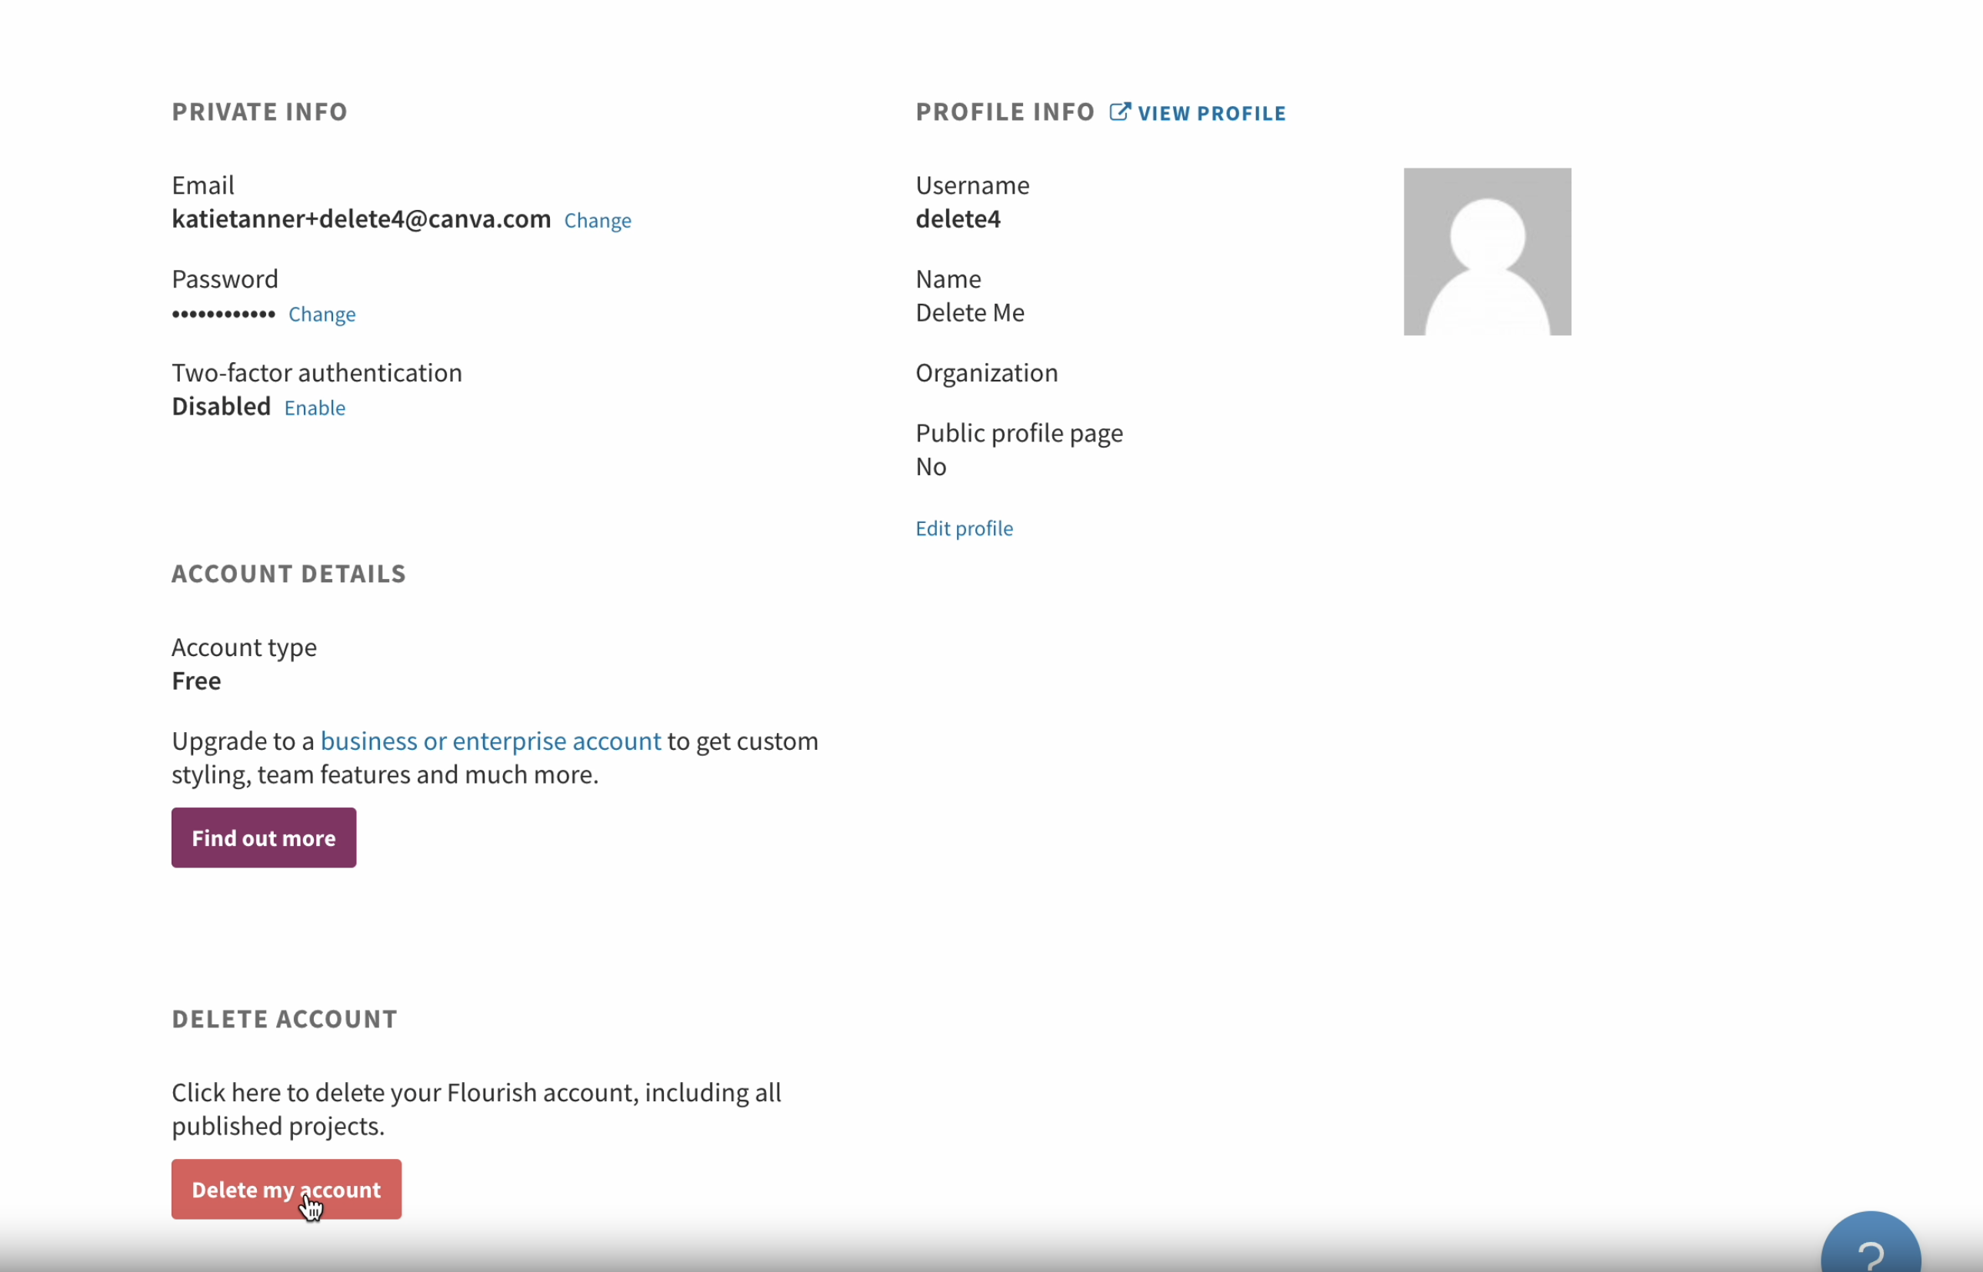The height and width of the screenshot is (1272, 1983).
Task: View your public profile
Action: pos(1211,113)
